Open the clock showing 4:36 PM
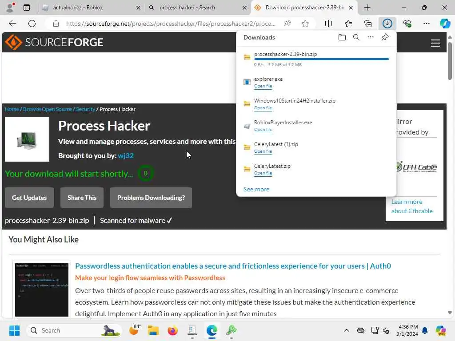The width and height of the screenshot is (455, 341). (x=408, y=330)
